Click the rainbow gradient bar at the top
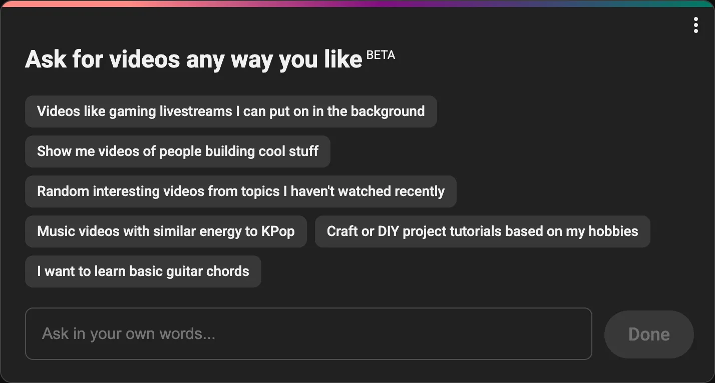The image size is (715, 383). 357,3
